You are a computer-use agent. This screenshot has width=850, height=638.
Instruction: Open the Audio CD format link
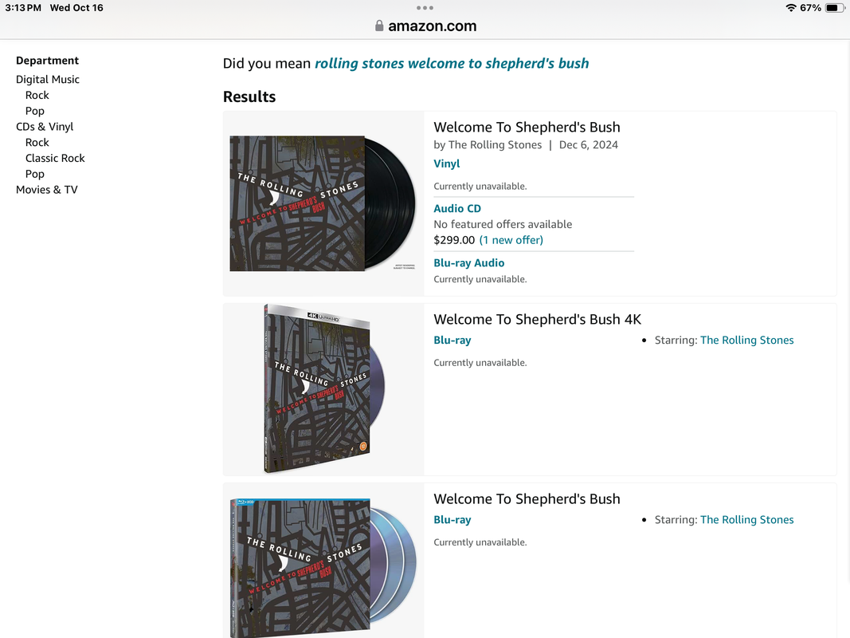[x=457, y=208]
